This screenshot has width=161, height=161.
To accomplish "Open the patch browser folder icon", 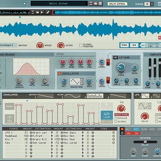I will [95, 4].
